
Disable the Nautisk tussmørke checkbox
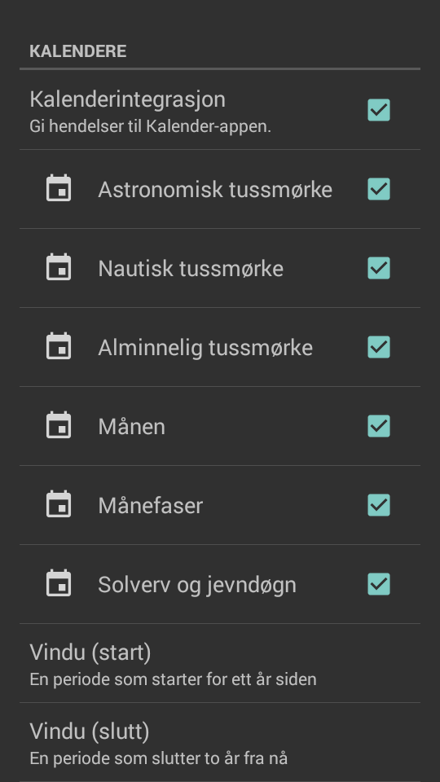click(x=379, y=268)
